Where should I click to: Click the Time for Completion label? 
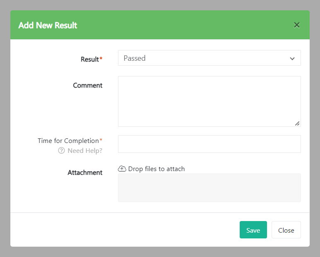(x=68, y=141)
